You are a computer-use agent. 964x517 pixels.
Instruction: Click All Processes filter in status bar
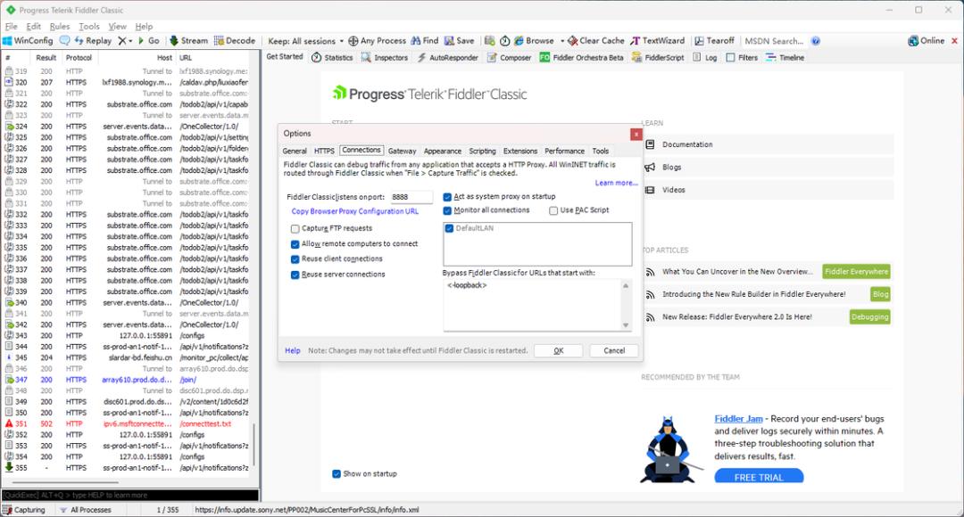(85, 510)
